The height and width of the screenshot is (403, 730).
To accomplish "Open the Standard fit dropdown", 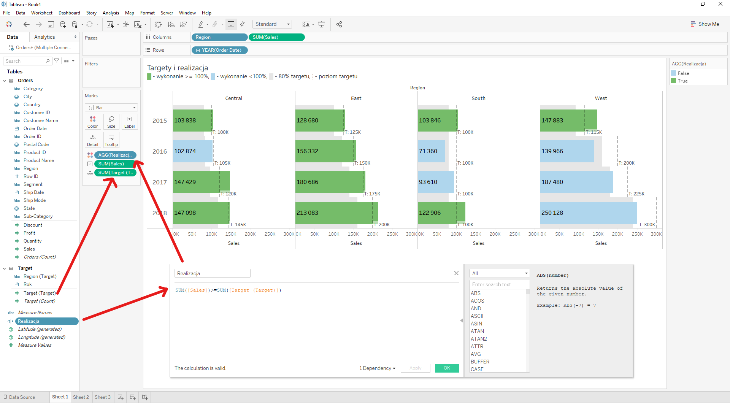I will [x=272, y=24].
